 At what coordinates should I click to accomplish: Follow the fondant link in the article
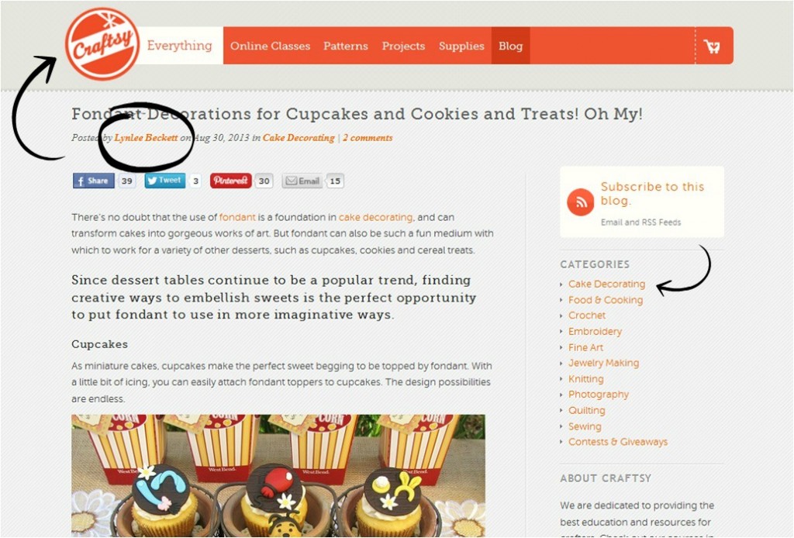(237, 217)
